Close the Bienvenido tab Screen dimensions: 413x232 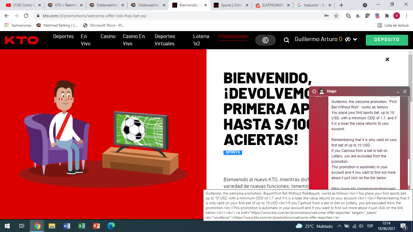[x=205, y=5]
